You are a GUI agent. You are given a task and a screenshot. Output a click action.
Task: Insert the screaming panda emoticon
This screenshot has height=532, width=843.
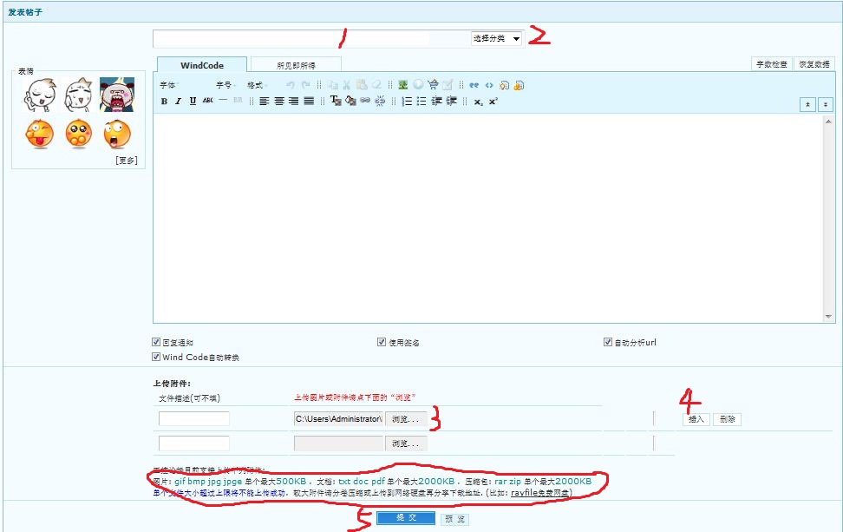116,95
